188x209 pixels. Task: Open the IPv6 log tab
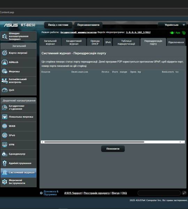coord(108,42)
